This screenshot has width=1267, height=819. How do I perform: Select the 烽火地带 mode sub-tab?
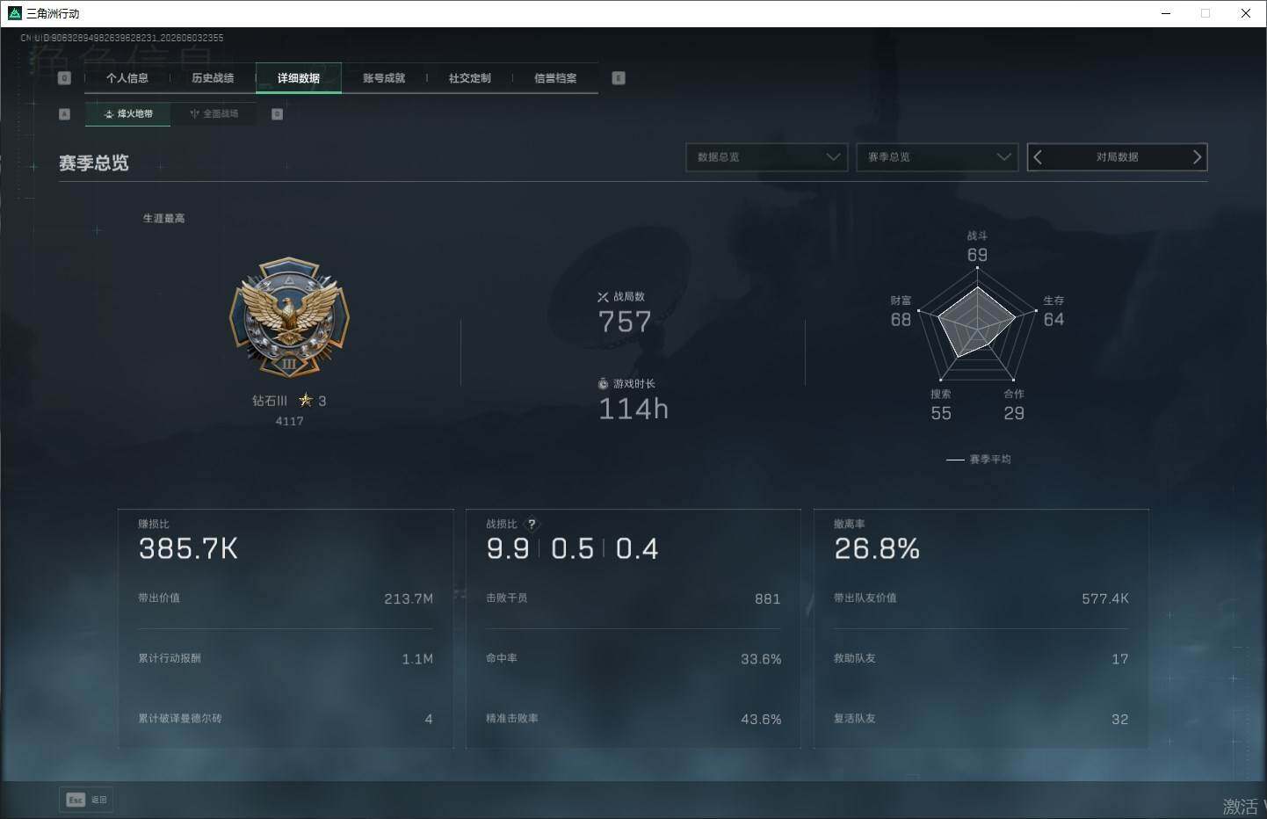pos(128,113)
